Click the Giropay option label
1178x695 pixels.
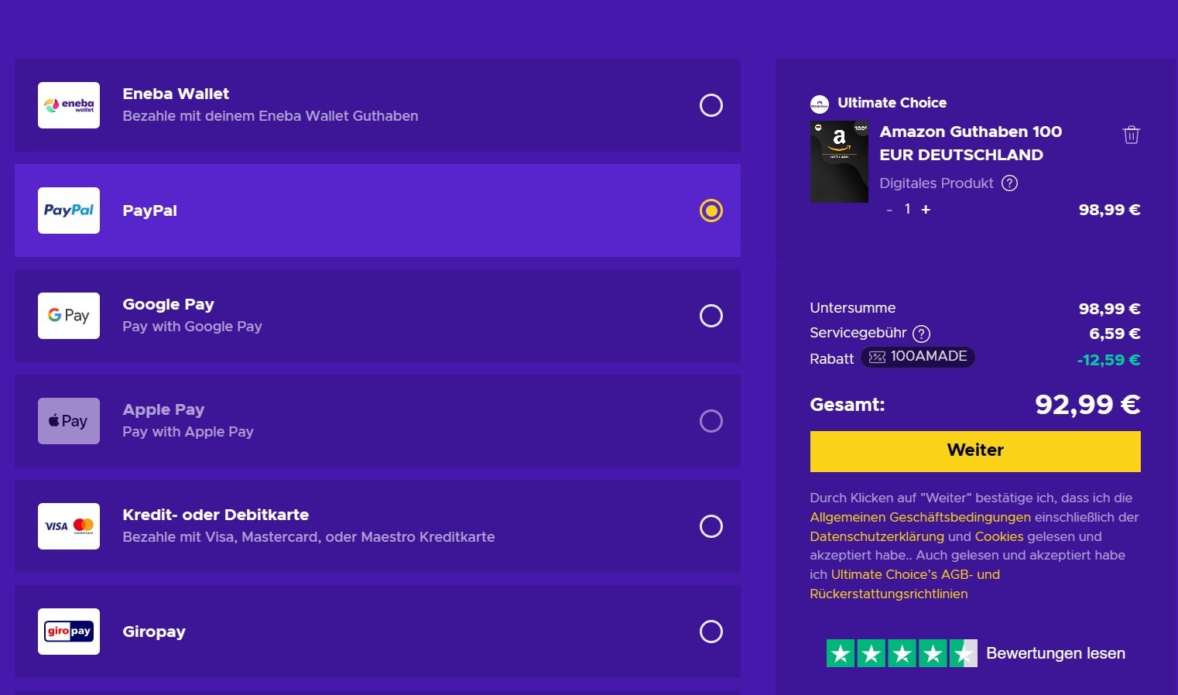pos(154,632)
